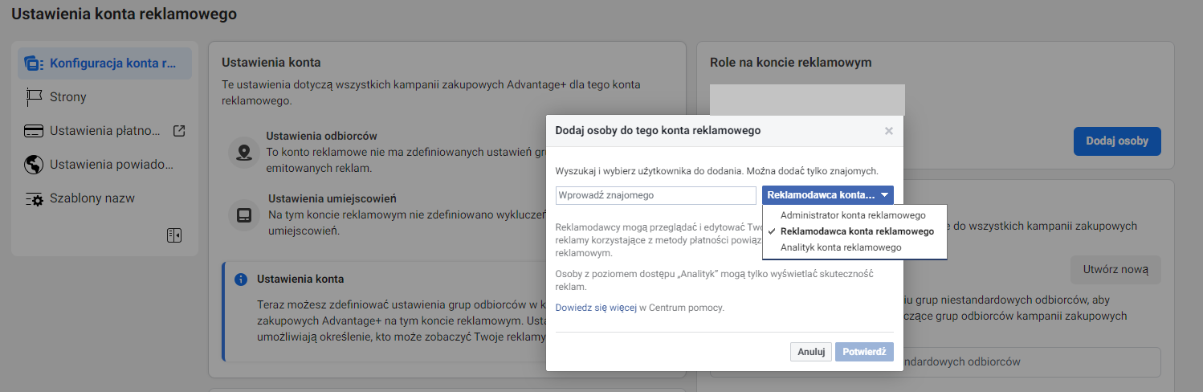Image resolution: width=1203 pixels, height=392 pixels.
Task: Click the Ustawienia odbiorców location pin icon
Action: click(243, 152)
